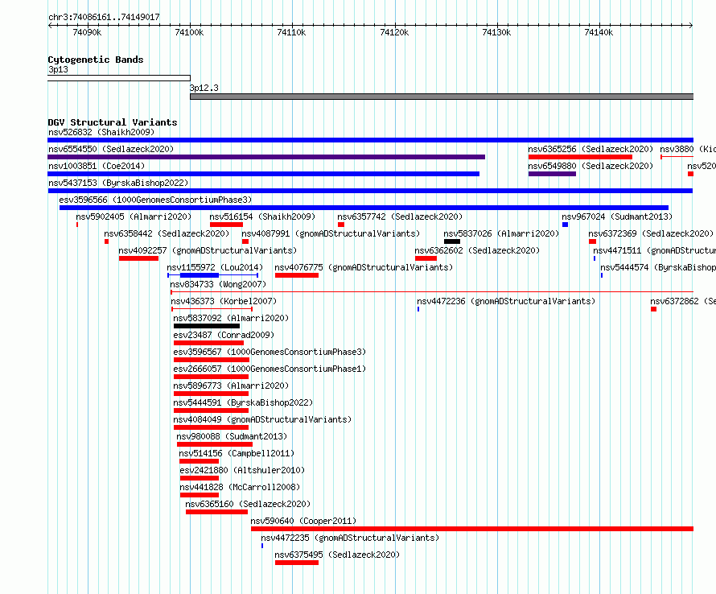
Task: Click the nsv967024 (Sudmant2013) label
Action: coord(617,217)
